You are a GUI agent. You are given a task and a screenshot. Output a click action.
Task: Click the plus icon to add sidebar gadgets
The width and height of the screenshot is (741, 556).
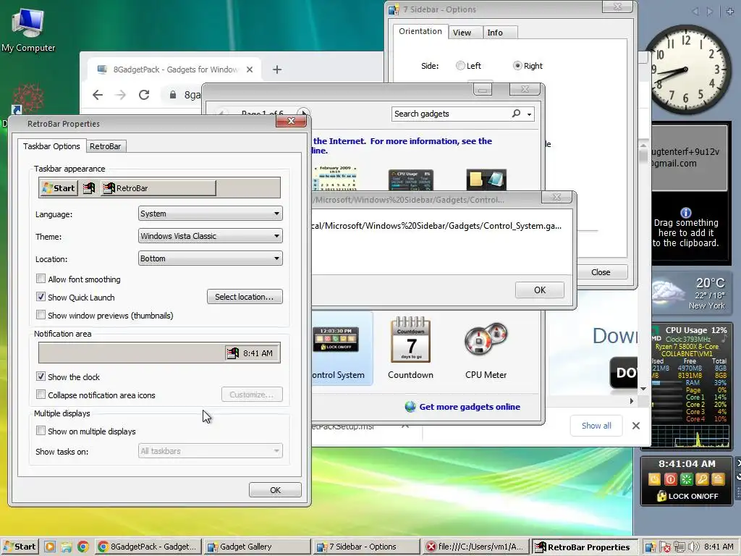click(x=730, y=11)
